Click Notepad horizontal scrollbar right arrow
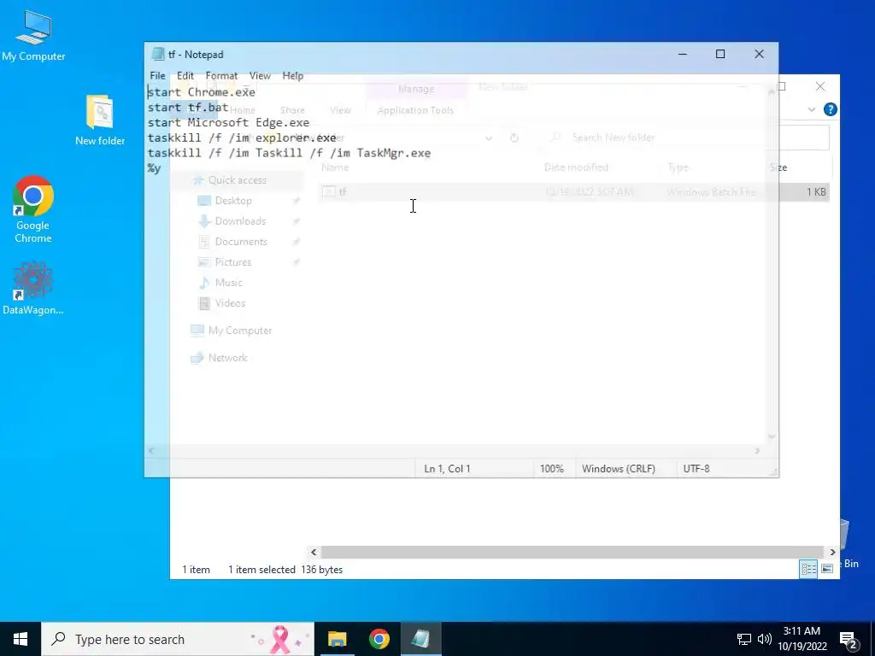Screen dimensions: 875x656 pos(757,450)
